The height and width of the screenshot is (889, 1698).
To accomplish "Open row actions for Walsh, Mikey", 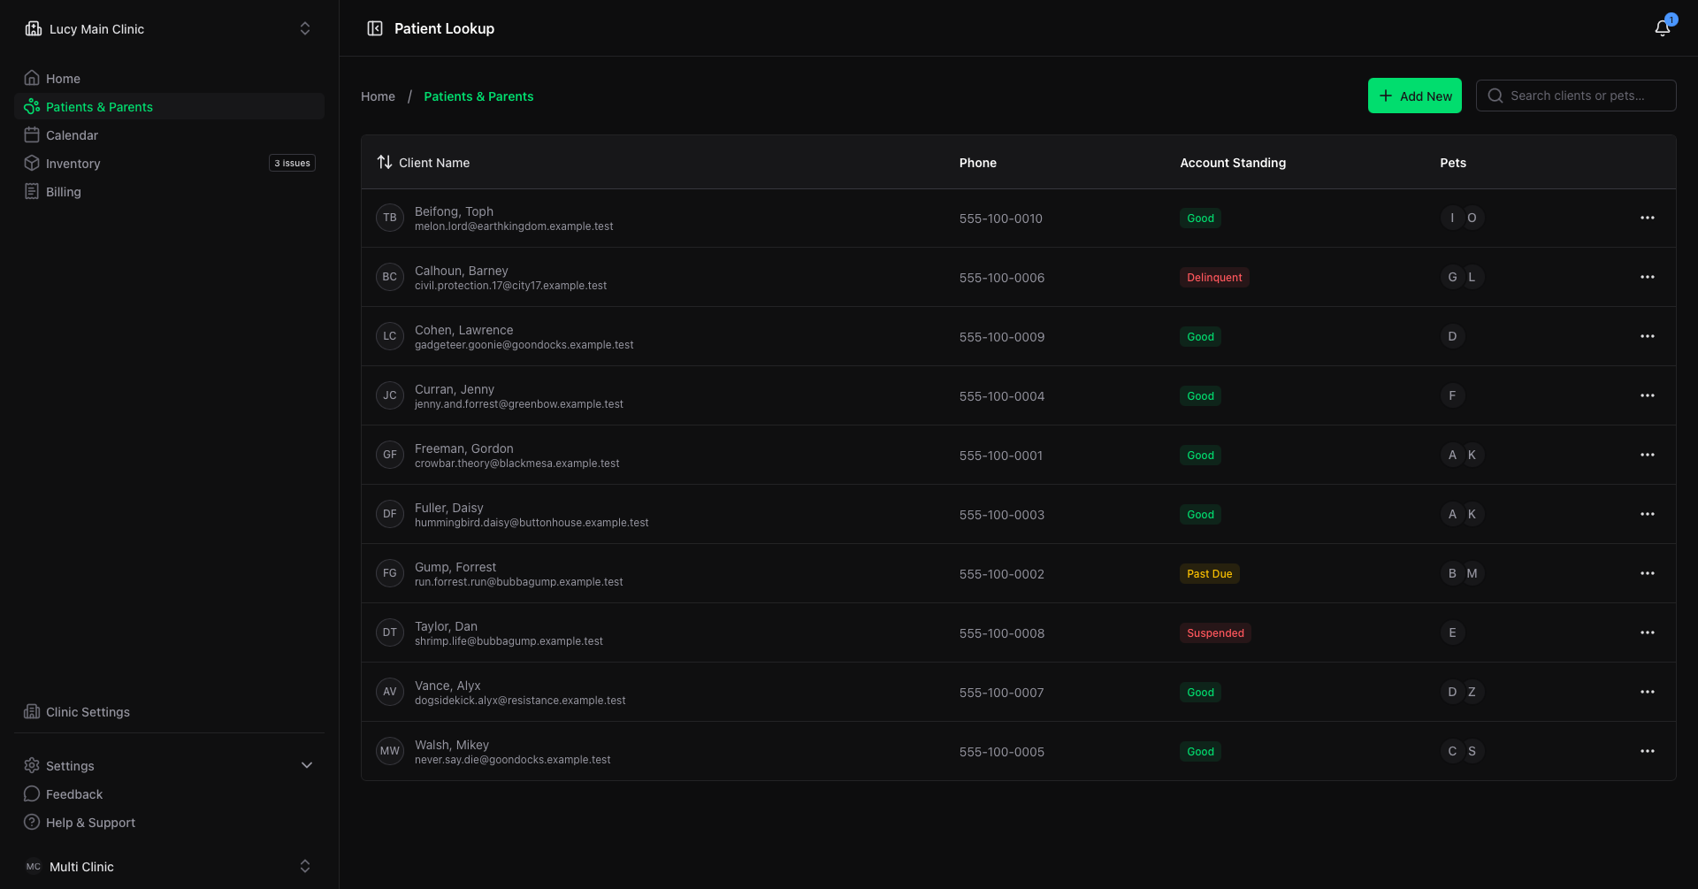I will click(1648, 751).
